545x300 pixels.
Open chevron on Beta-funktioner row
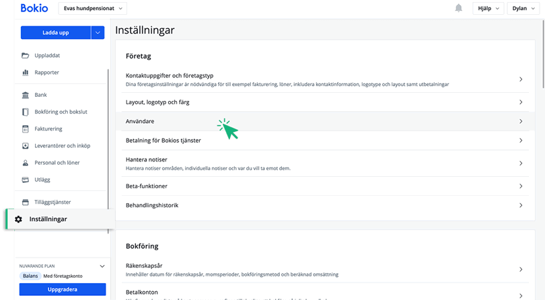(521, 186)
